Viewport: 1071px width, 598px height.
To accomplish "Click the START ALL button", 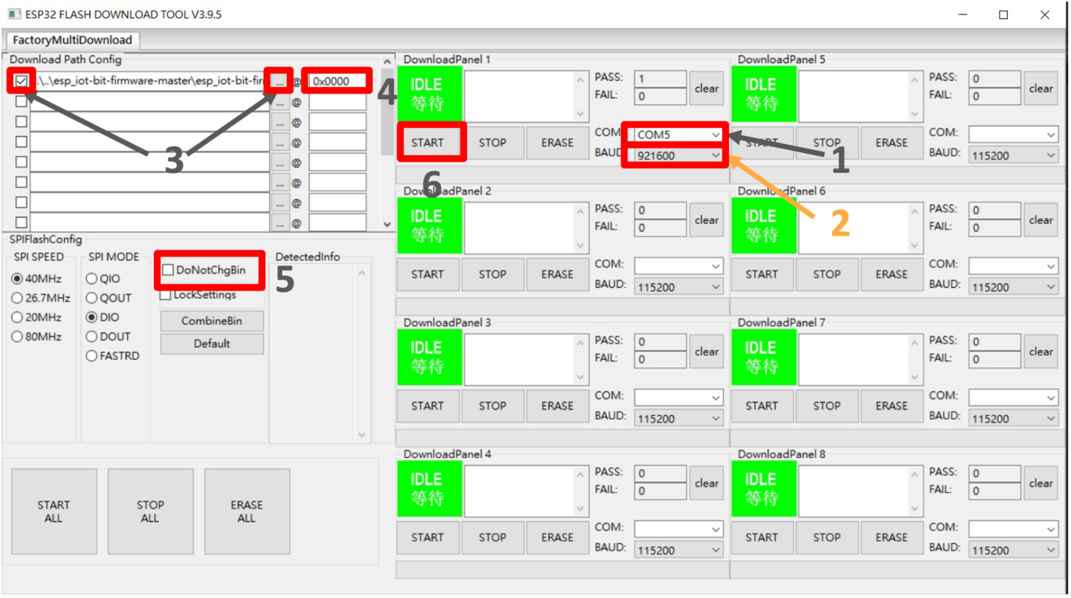I will (x=54, y=511).
